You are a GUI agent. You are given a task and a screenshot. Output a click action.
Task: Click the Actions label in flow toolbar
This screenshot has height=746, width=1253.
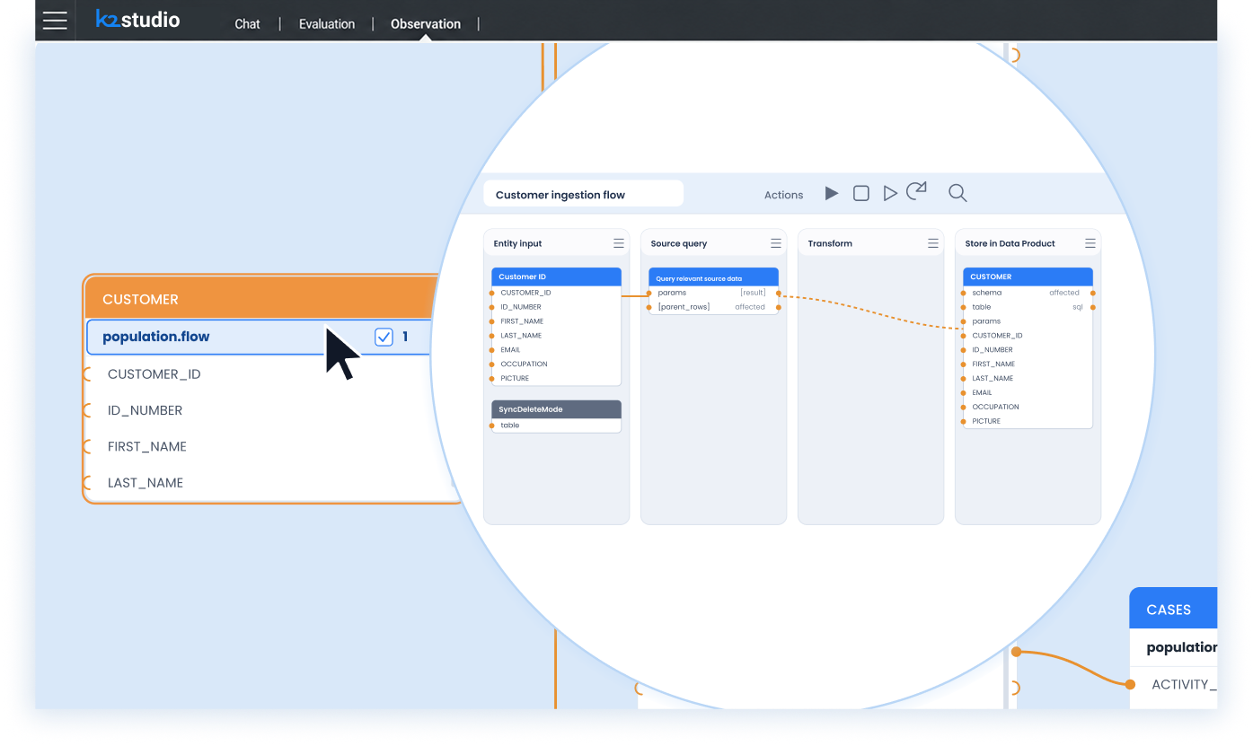click(783, 195)
